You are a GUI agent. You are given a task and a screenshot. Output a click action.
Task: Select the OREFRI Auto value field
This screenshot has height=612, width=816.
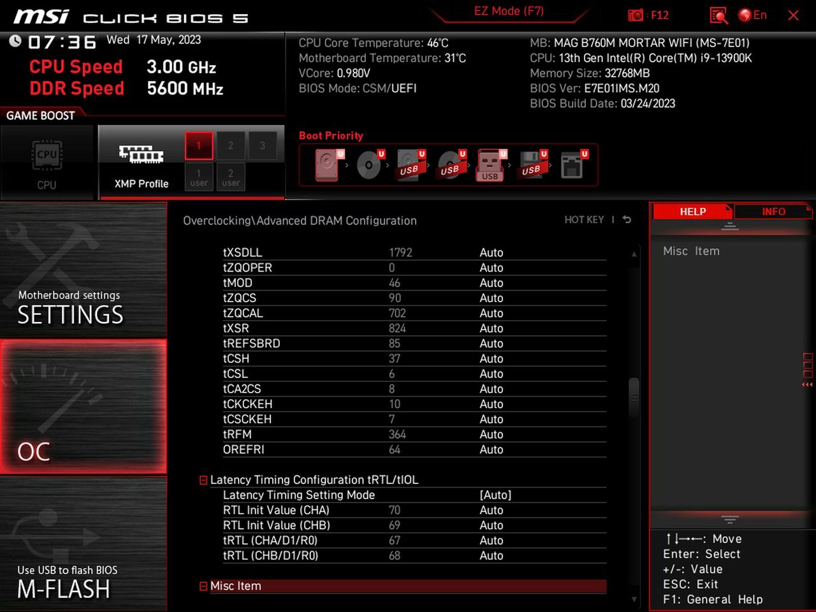(x=492, y=450)
